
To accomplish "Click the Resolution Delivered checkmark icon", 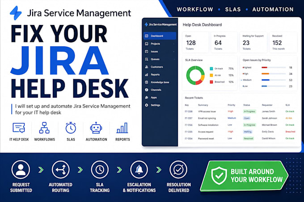I will click(178, 169).
